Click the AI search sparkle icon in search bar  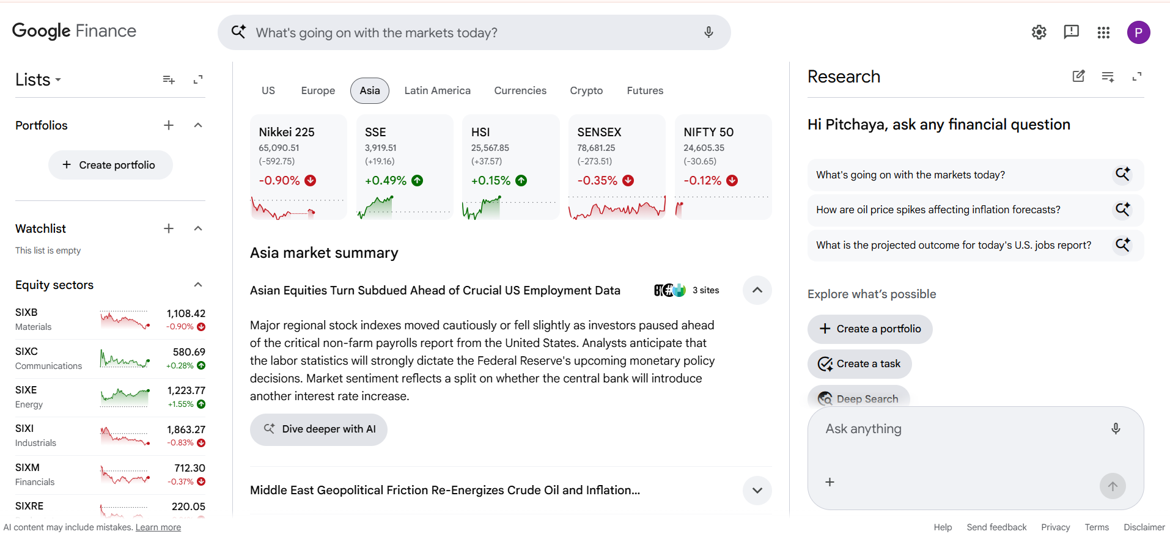pyautogui.click(x=238, y=32)
